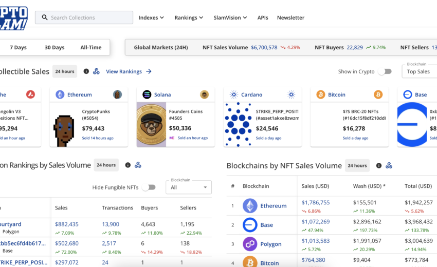Click the Base card large logo thumbnail
The image size is (437, 267).
412,124
